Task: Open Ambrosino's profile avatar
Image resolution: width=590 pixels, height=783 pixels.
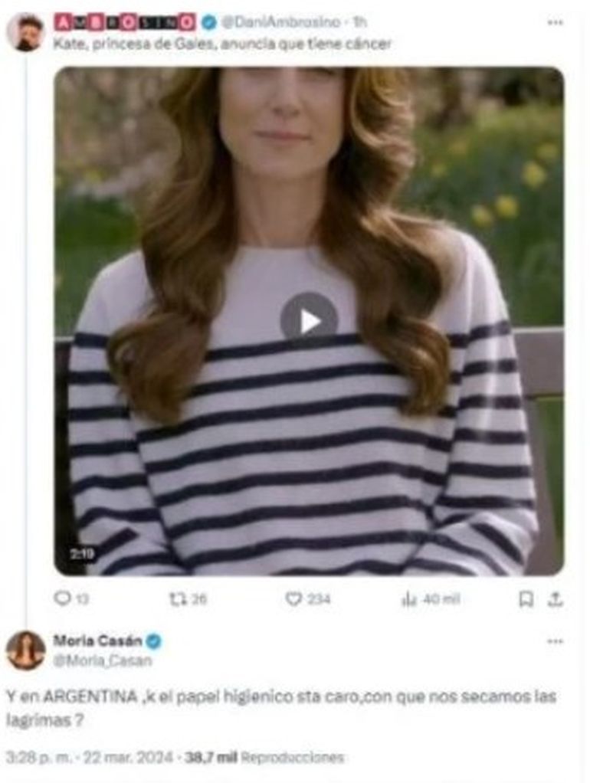Action: pyautogui.click(x=25, y=32)
